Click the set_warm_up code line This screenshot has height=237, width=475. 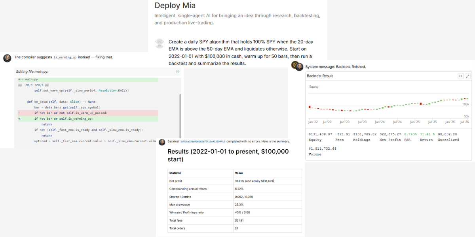(82, 90)
